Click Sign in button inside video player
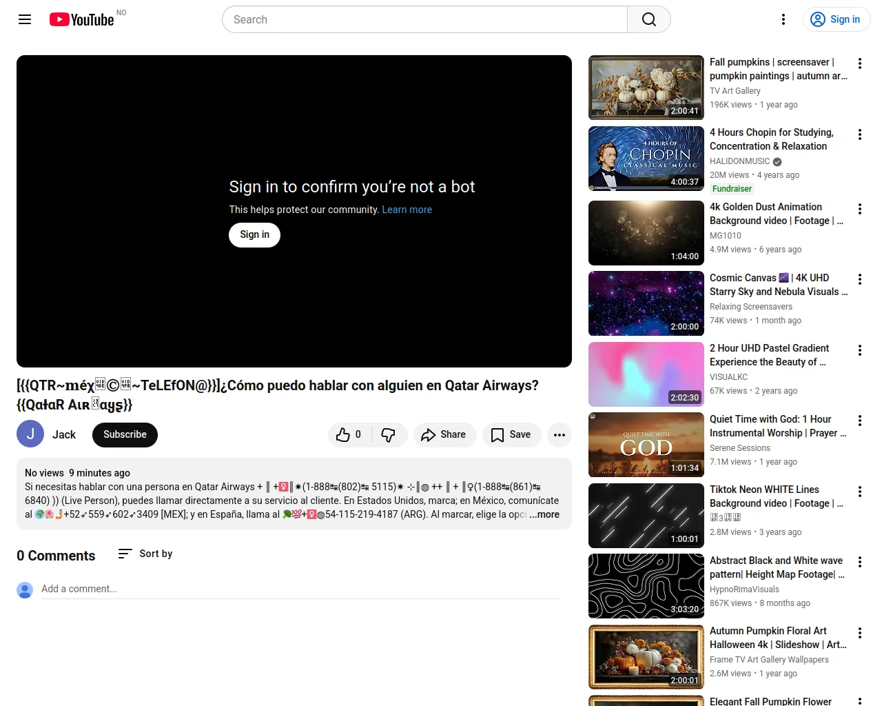The image size is (882, 706). 254,234
